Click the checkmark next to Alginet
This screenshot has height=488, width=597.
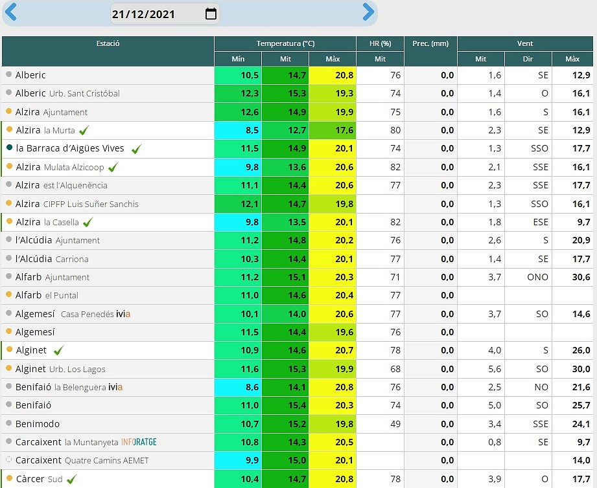point(58,350)
